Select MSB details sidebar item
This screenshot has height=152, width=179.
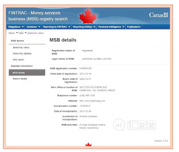27,73
